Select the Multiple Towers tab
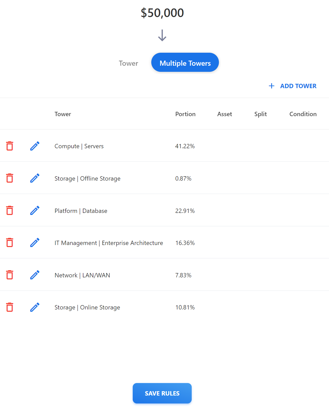Image resolution: width=329 pixels, height=408 pixels. (185, 63)
